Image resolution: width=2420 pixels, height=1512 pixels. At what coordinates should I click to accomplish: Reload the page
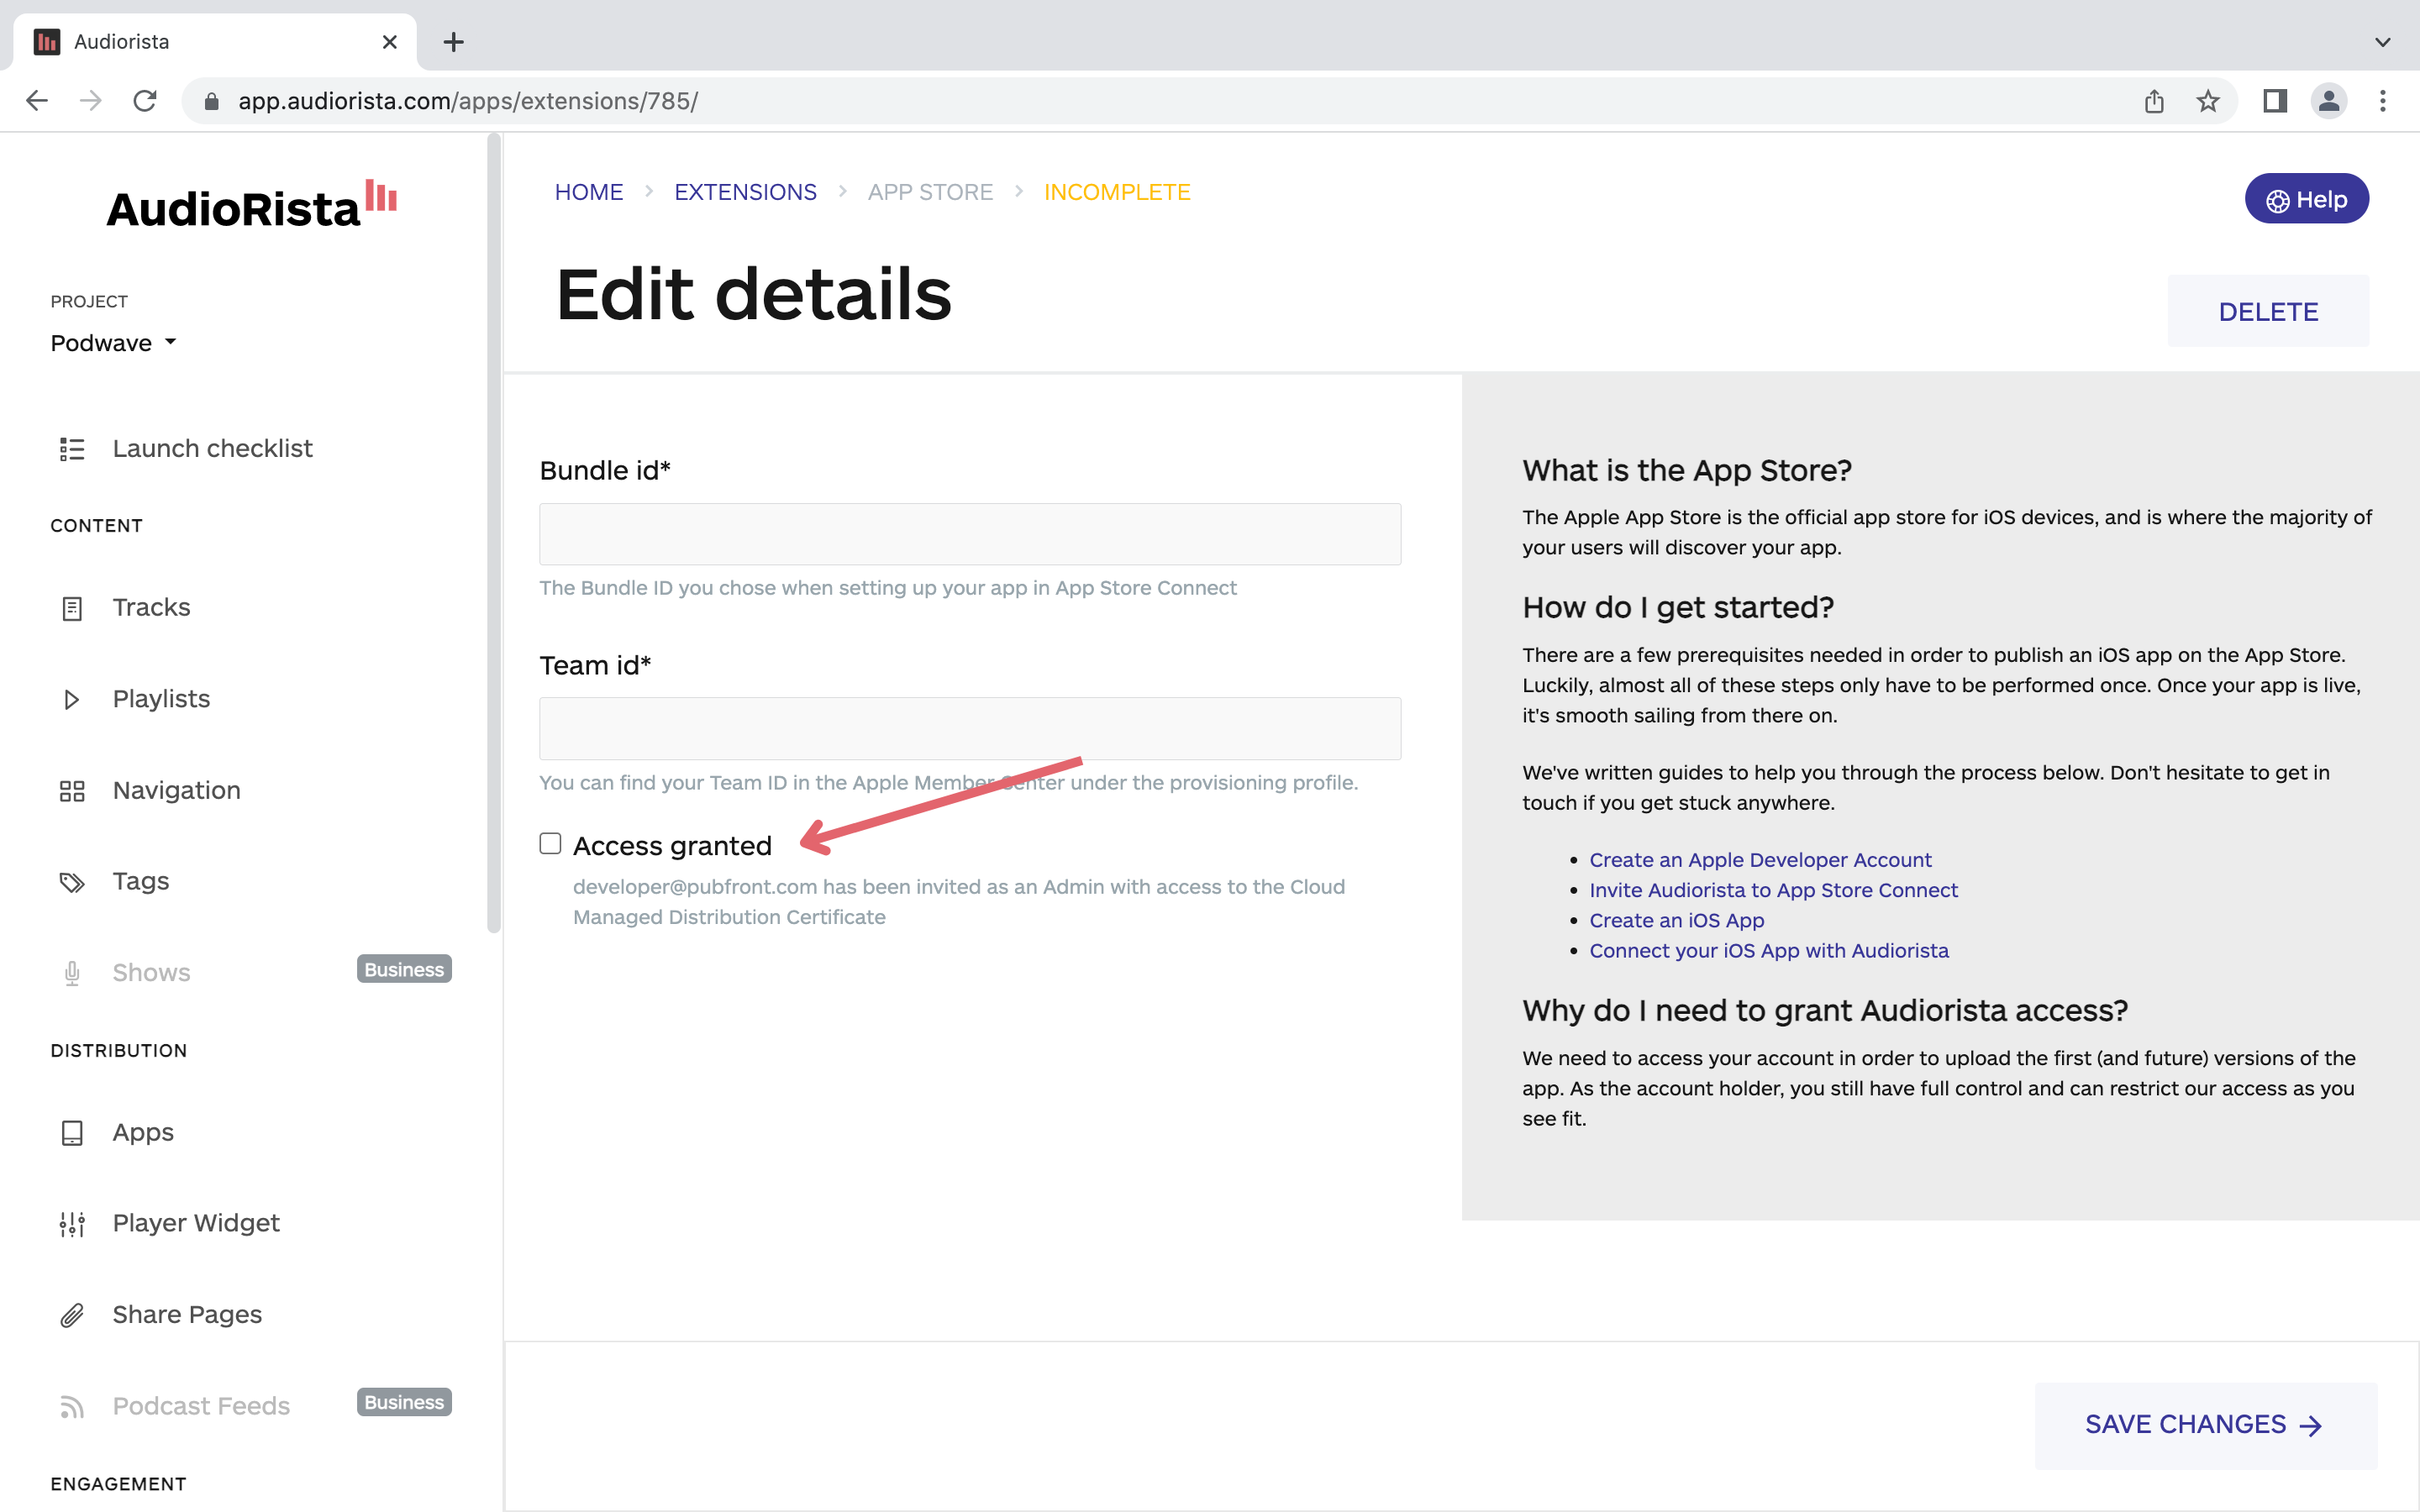(x=145, y=101)
